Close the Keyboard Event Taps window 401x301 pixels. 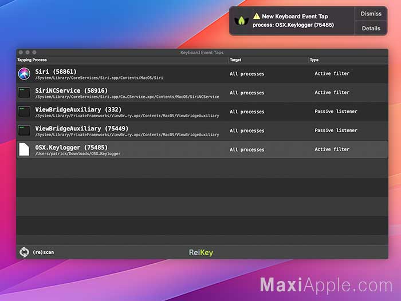[21, 53]
